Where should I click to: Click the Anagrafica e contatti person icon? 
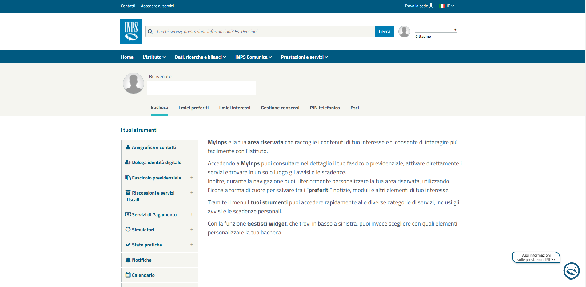(128, 147)
